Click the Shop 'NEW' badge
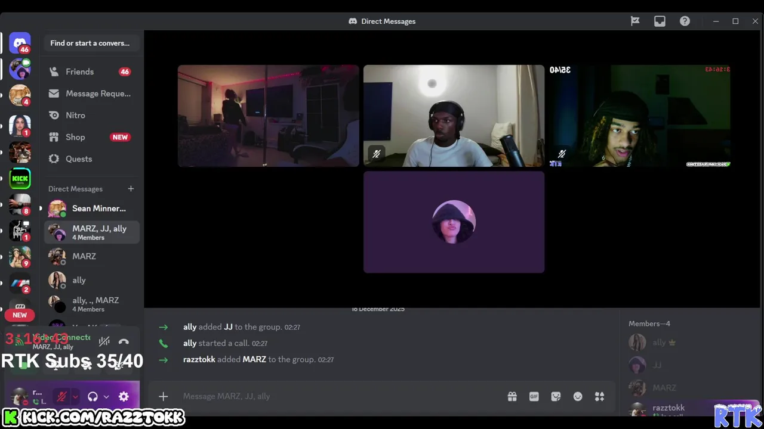This screenshot has height=429, width=764. coord(120,137)
